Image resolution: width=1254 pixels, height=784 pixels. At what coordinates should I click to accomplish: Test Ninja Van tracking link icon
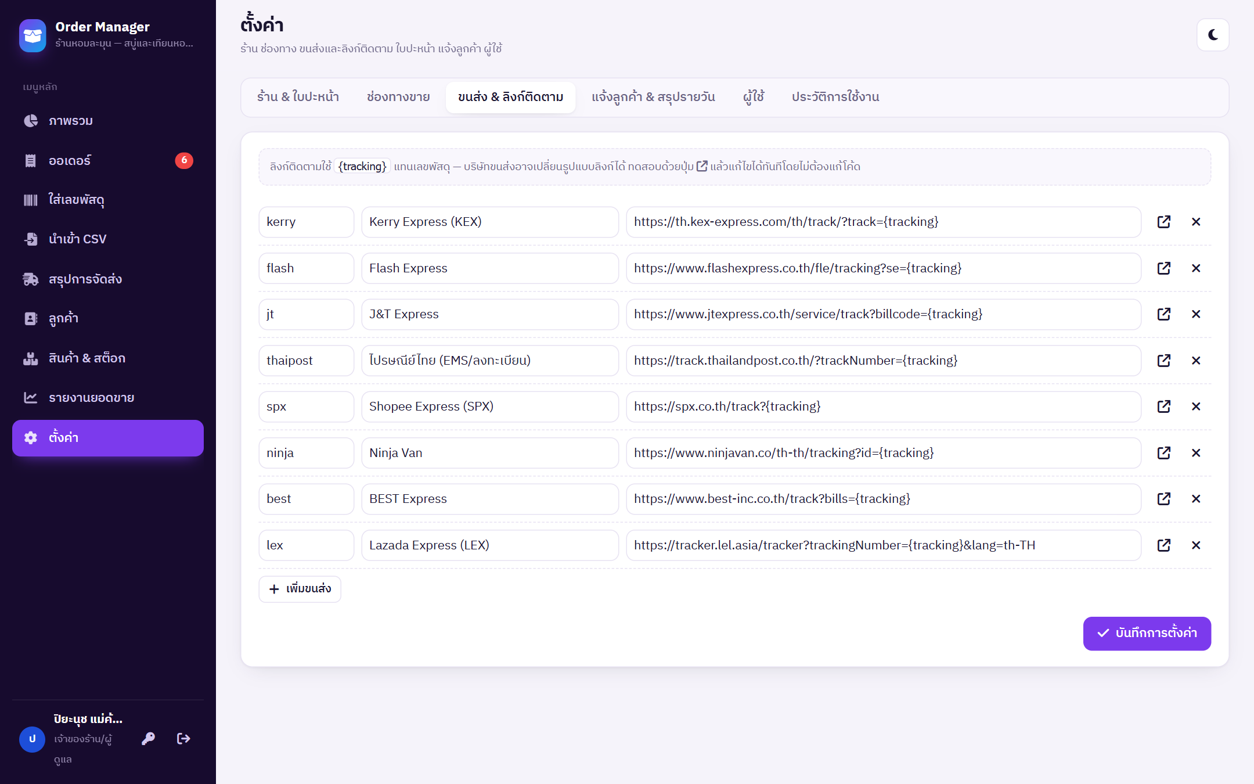pyautogui.click(x=1163, y=453)
